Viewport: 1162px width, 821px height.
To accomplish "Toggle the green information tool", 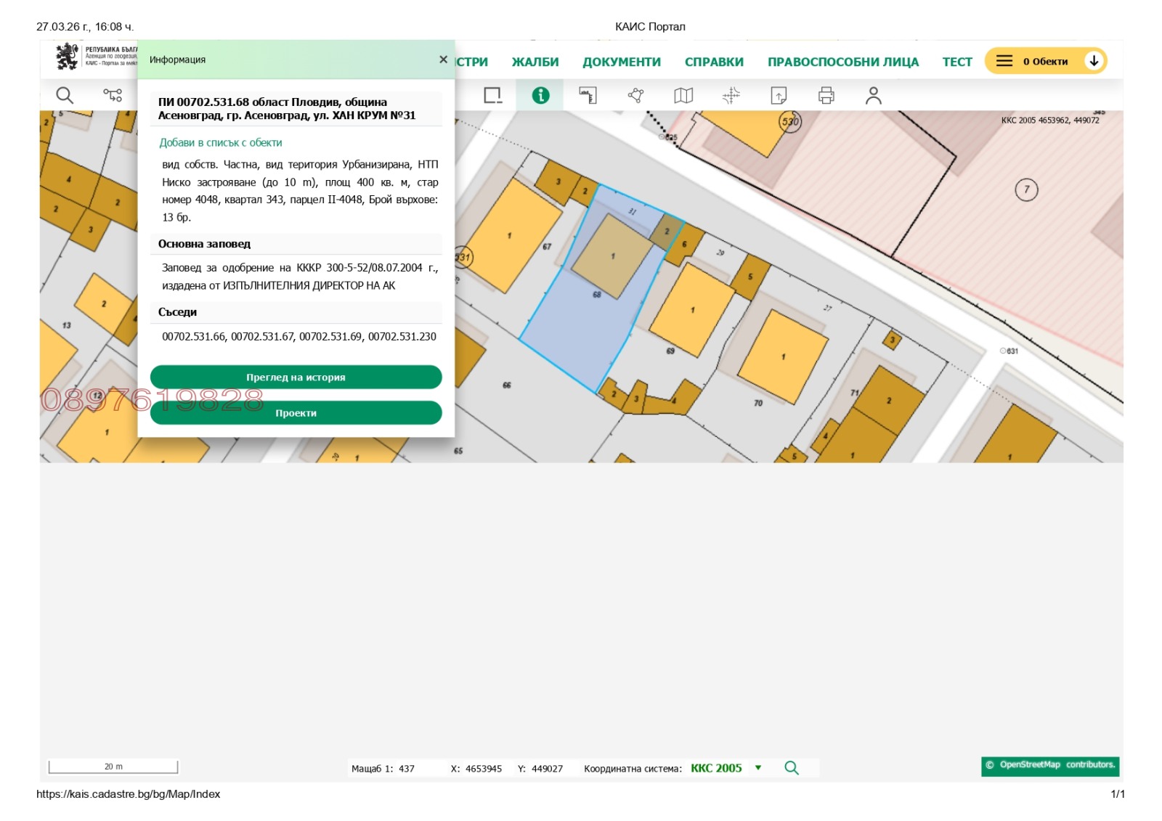I will point(540,95).
